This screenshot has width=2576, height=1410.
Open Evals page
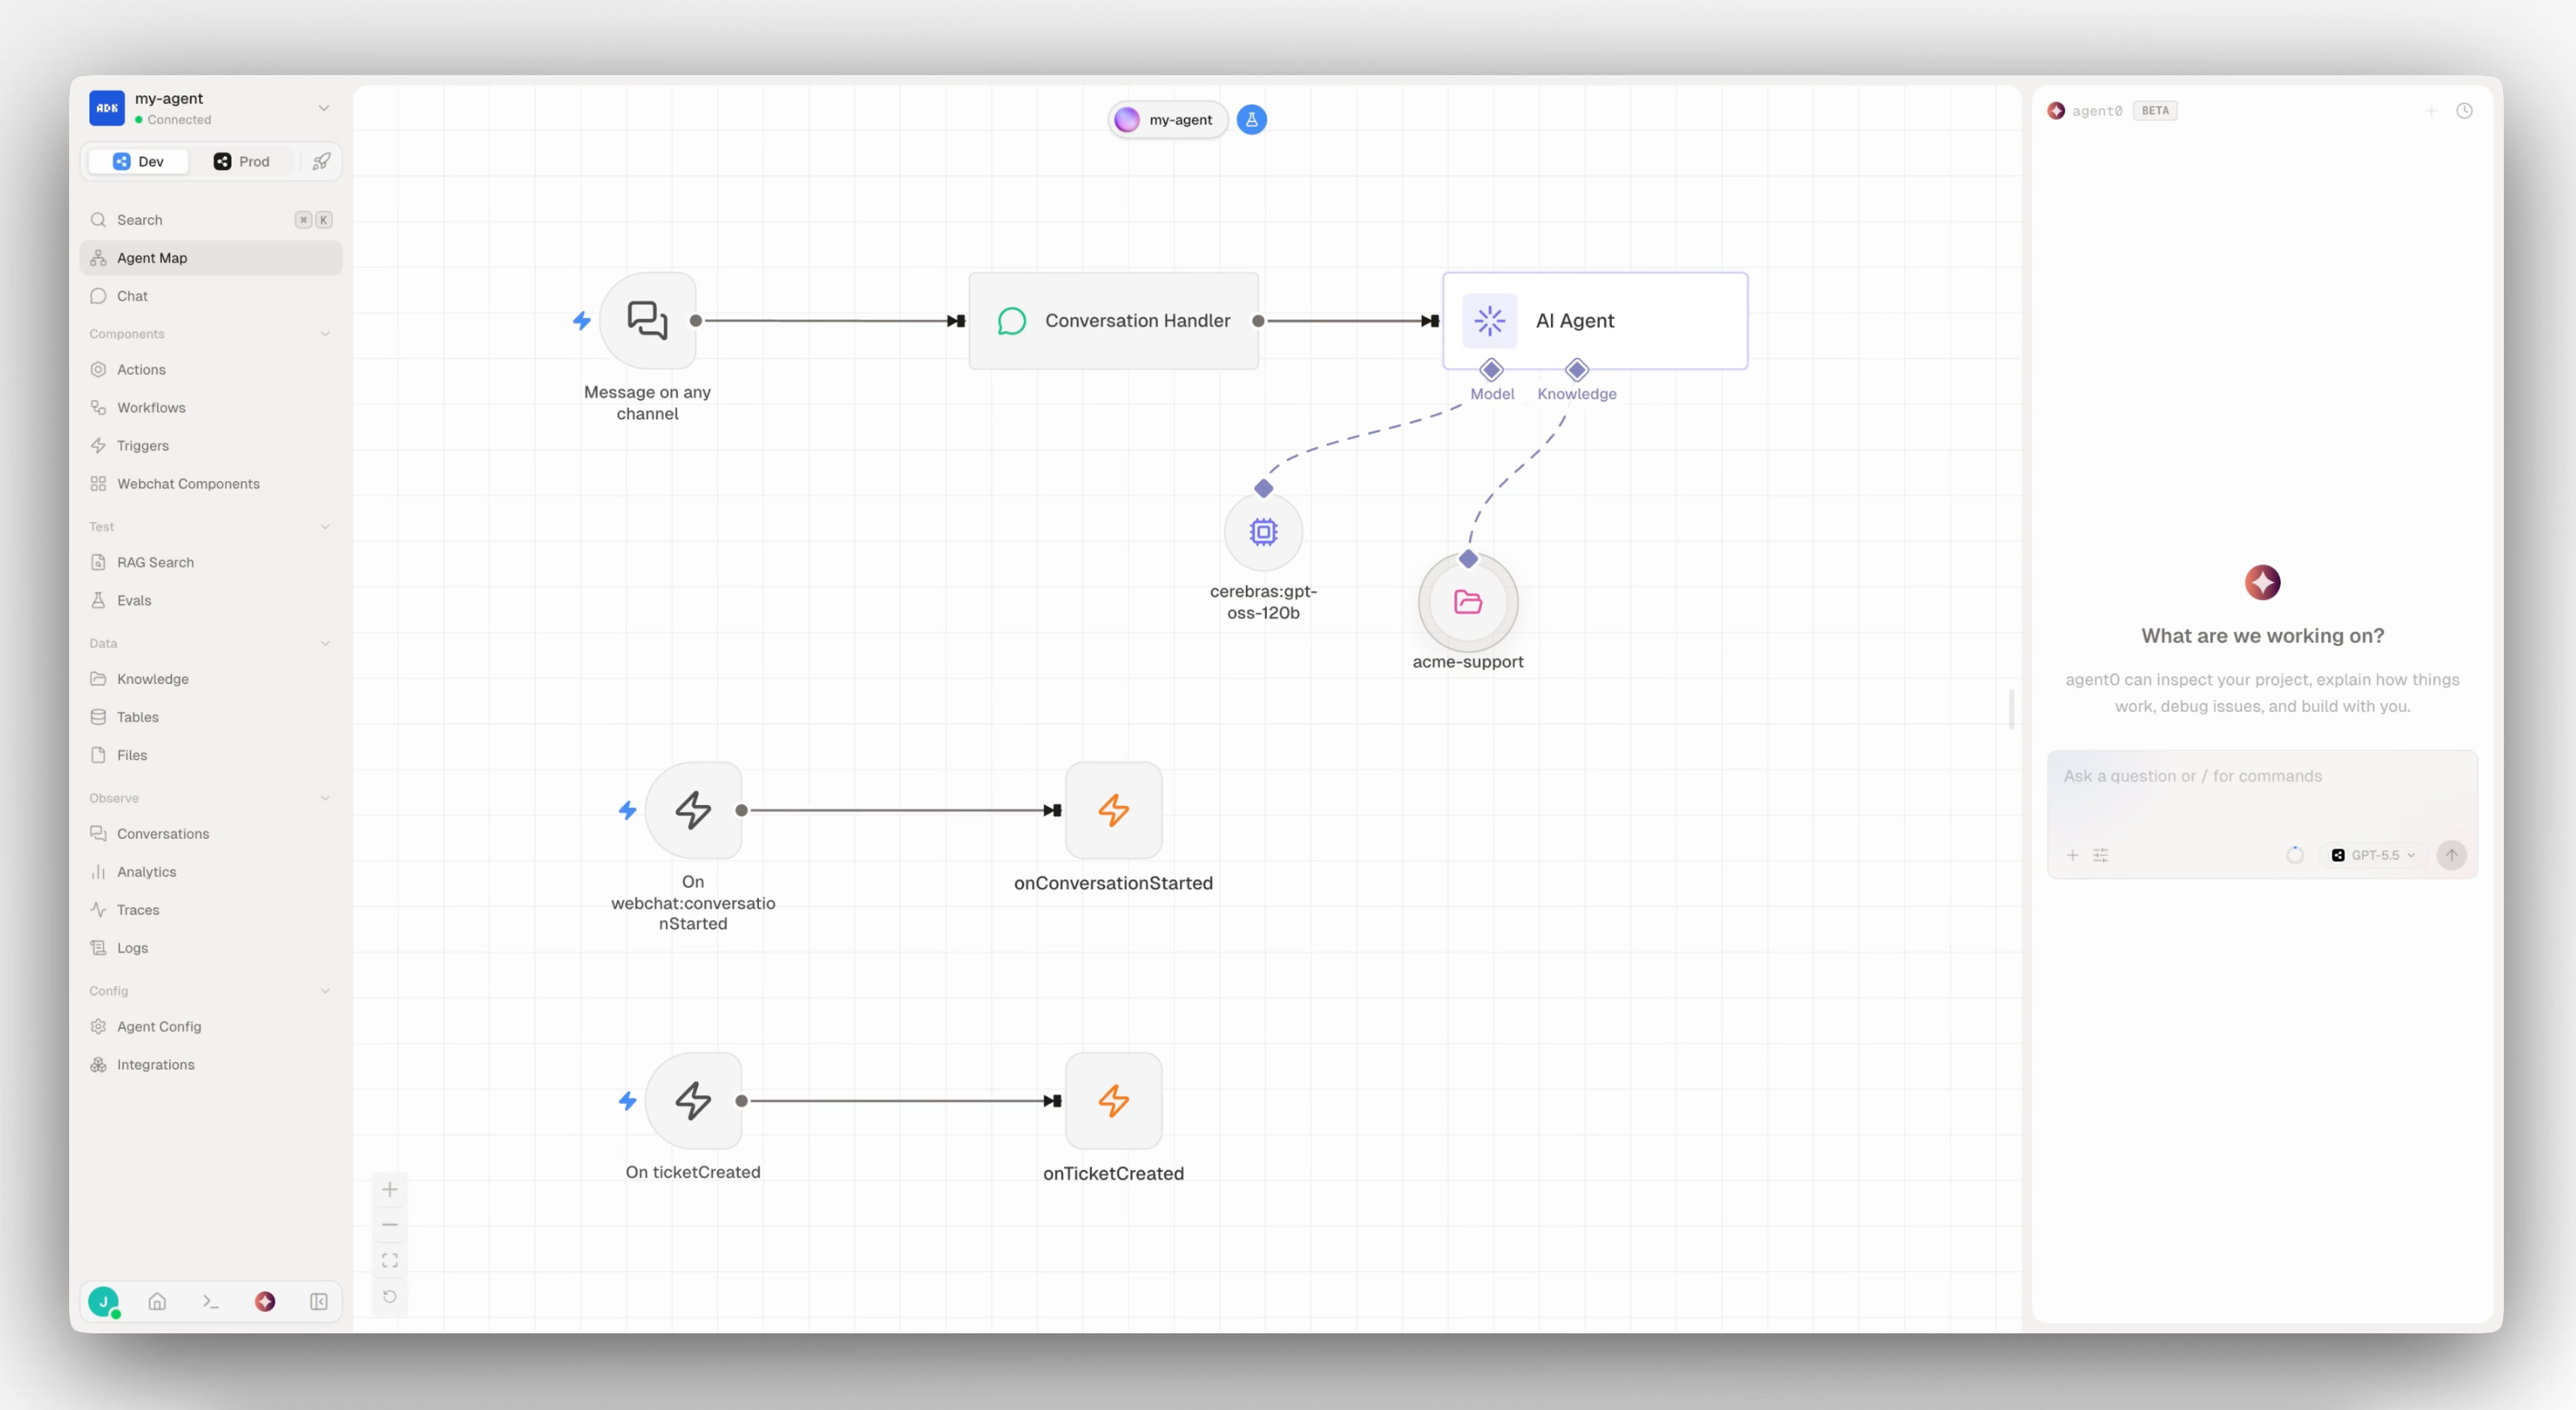click(x=211, y=600)
